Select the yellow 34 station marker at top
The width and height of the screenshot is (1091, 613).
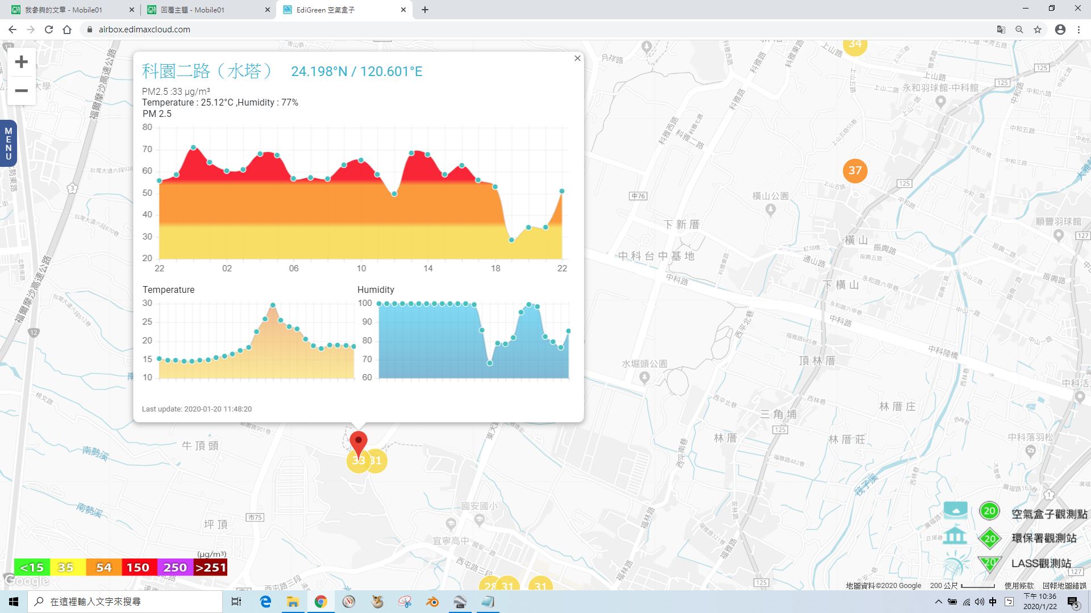pyautogui.click(x=855, y=45)
